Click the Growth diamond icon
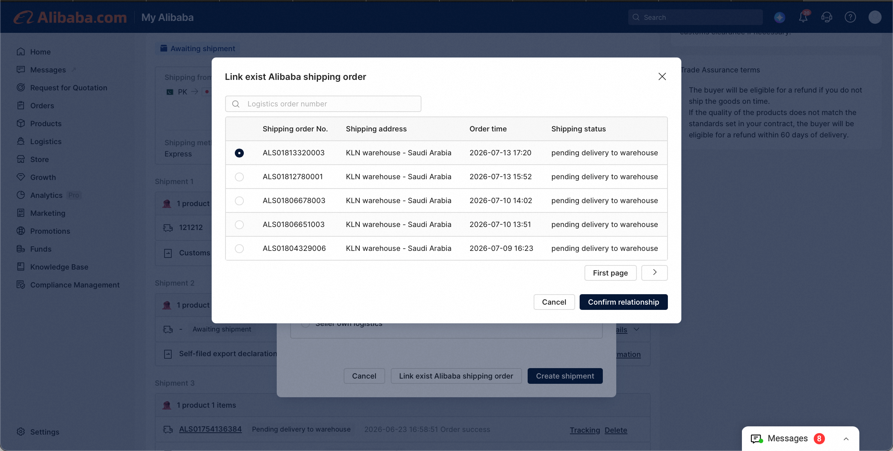893x451 pixels. [21, 177]
